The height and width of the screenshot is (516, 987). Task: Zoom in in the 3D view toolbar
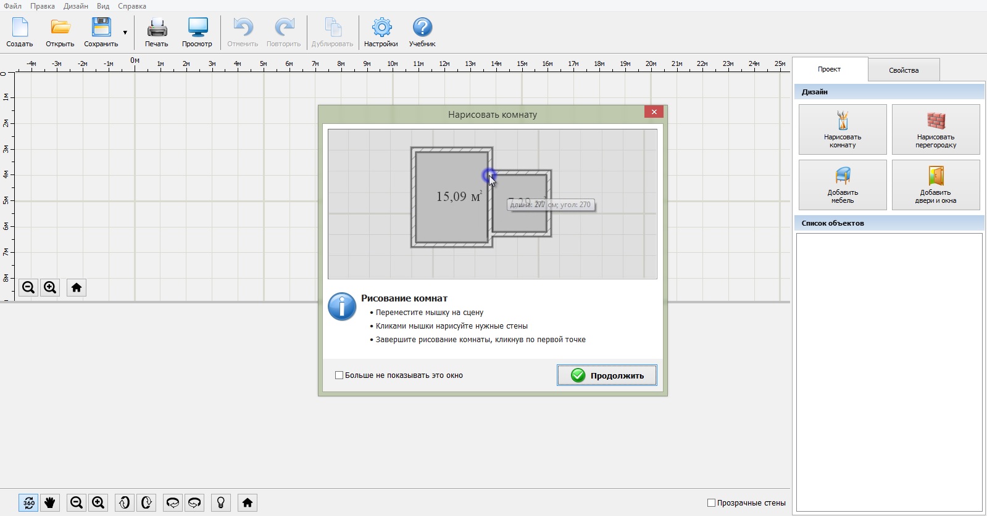[x=98, y=502]
